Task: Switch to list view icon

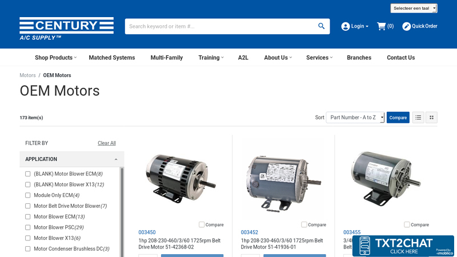Action: coord(418,118)
